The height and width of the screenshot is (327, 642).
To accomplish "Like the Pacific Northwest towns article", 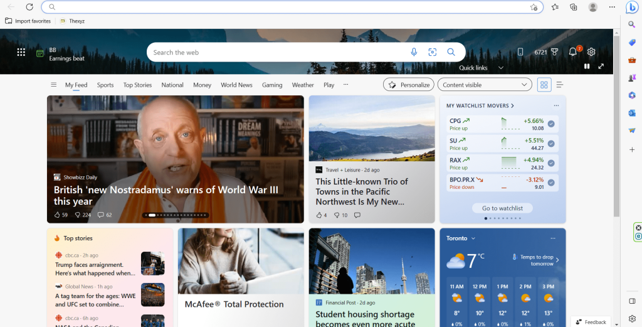I will click(319, 215).
